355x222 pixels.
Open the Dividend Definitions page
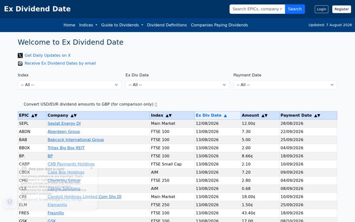pyautogui.click(x=167, y=25)
